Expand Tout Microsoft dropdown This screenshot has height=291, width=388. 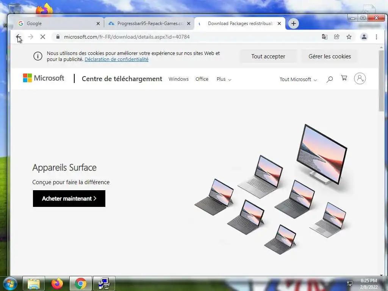pyautogui.click(x=298, y=80)
